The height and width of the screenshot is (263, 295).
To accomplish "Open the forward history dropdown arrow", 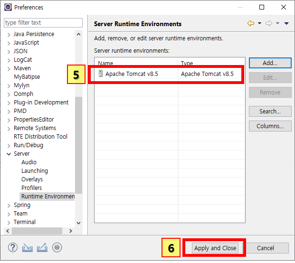I will [277, 23].
